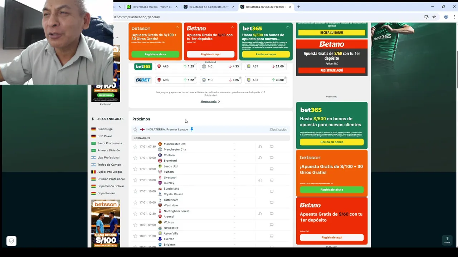The image size is (458, 257).
Task: Open audio commentary for Chelsea vs Brentford
Action: (260, 158)
